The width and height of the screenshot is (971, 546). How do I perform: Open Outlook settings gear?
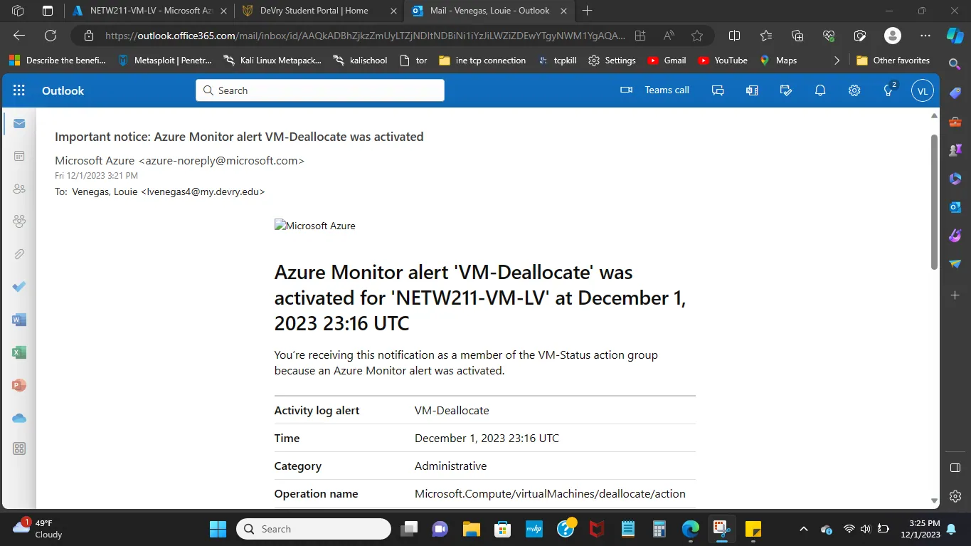[854, 90]
